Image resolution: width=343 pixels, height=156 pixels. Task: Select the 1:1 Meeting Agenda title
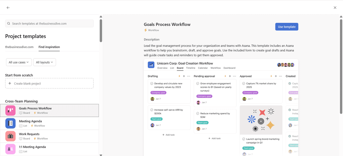(32, 147)
